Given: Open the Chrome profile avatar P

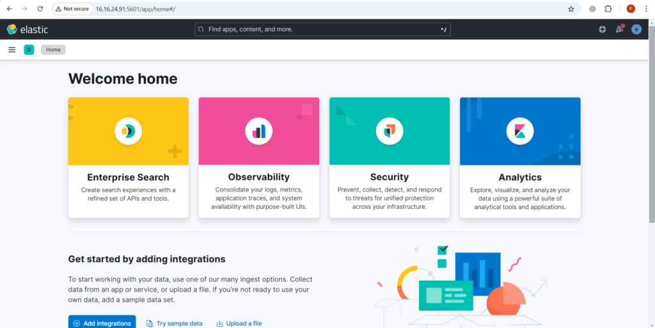Looking at the screenshot, I should [x=631, y=9].
